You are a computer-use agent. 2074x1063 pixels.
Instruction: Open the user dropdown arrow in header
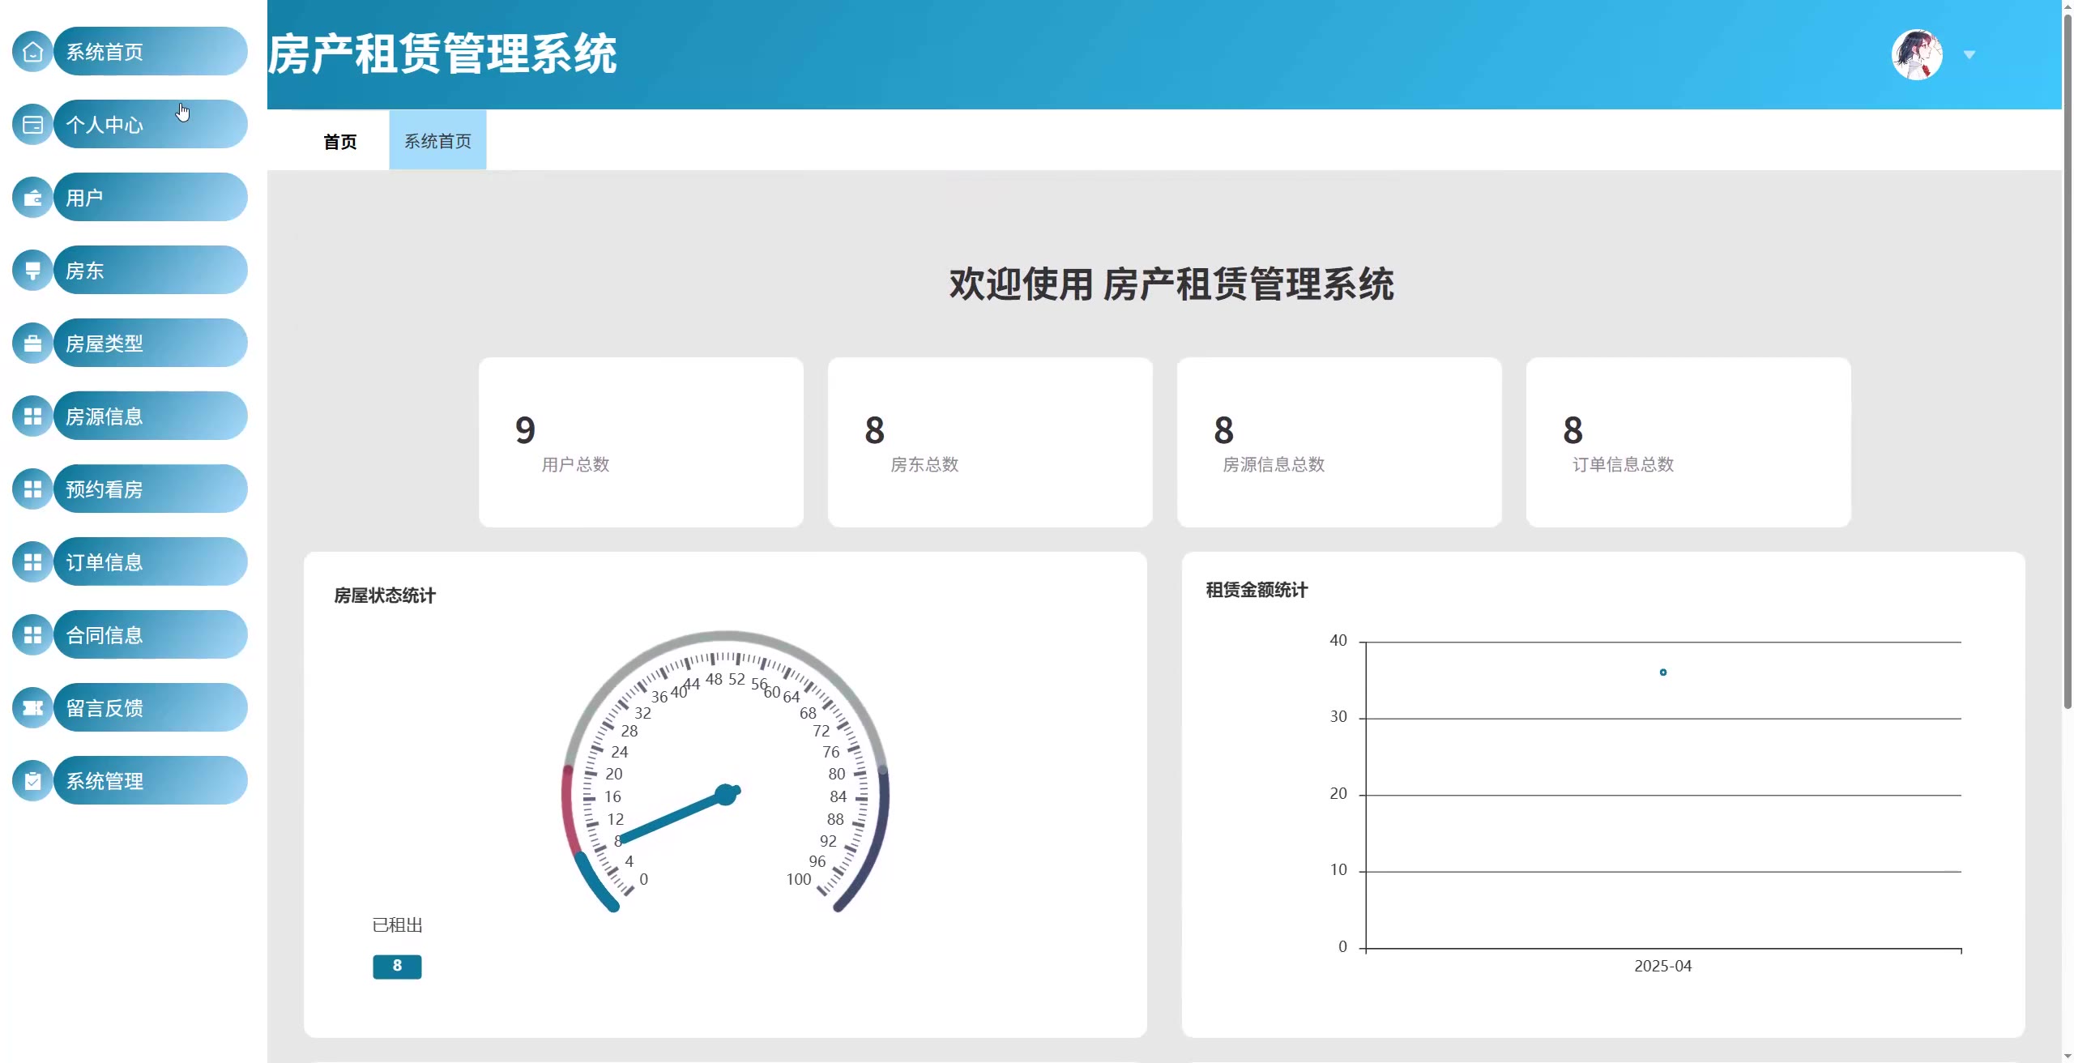[1969, 55]
